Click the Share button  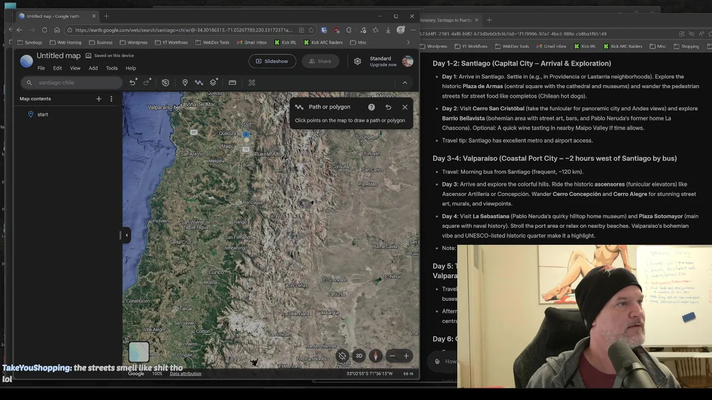click(320, 61)
